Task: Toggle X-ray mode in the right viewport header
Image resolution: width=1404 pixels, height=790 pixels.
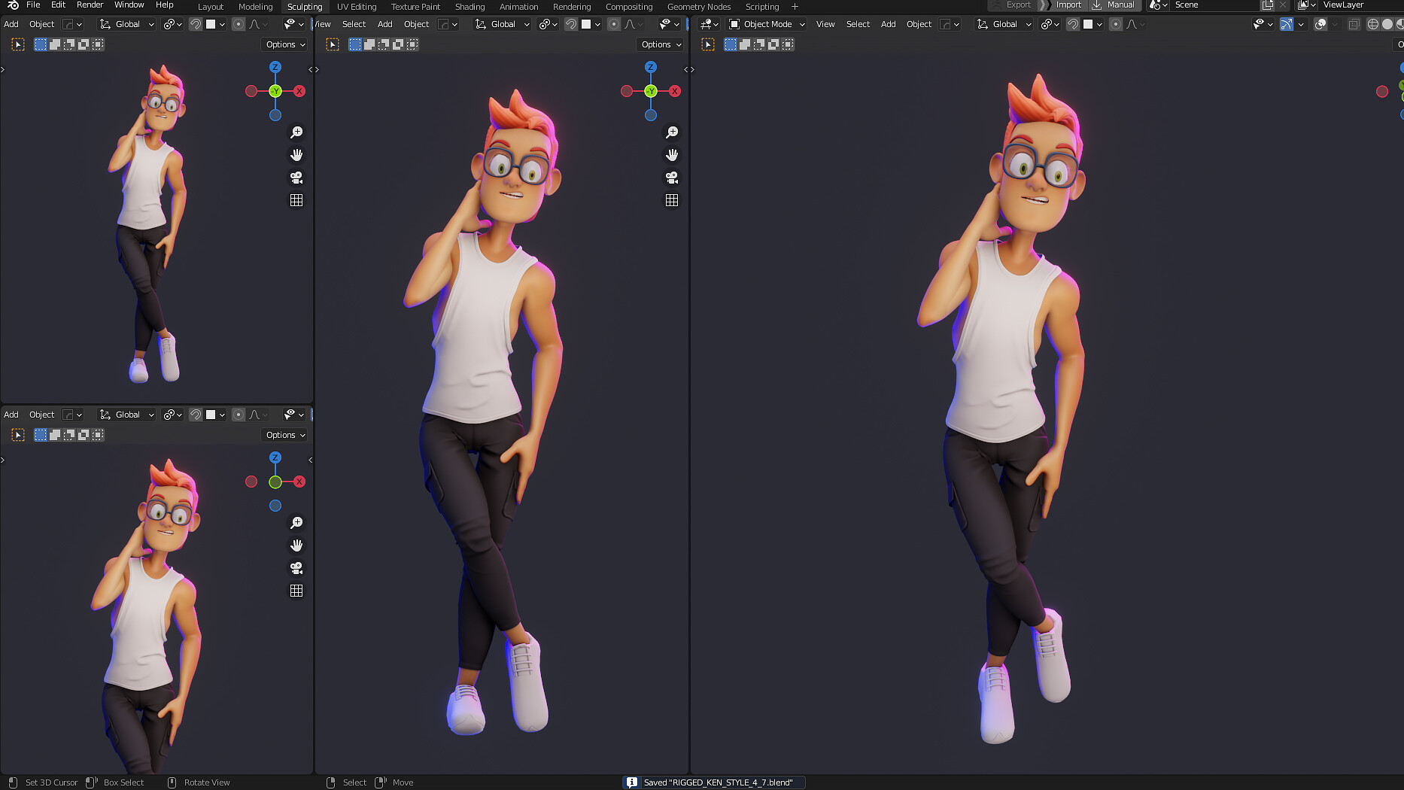Action: (1354, 23)
